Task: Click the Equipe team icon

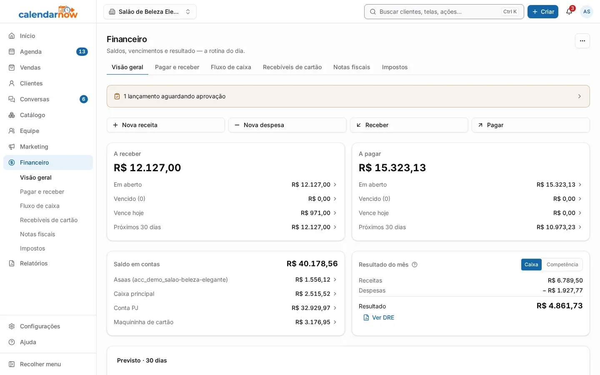Action: pyautogui.click(x=12, y=131)
